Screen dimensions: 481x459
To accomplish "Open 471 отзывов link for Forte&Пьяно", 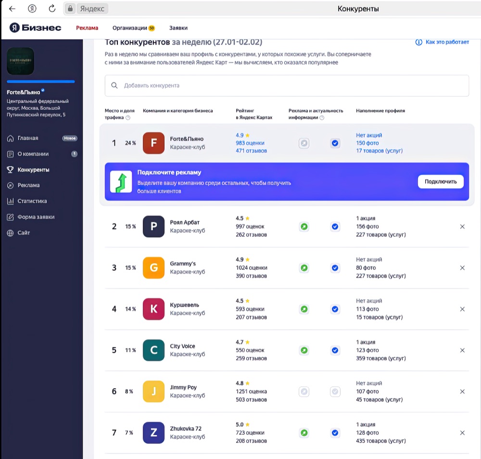I will click(251, 151).
